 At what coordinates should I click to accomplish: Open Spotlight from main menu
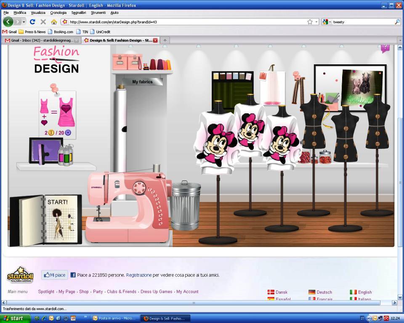46,291
